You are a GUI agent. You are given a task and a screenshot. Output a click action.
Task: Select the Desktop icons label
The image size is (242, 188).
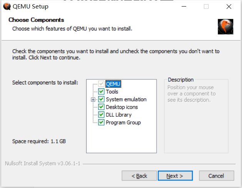click(x=122, y=107)
